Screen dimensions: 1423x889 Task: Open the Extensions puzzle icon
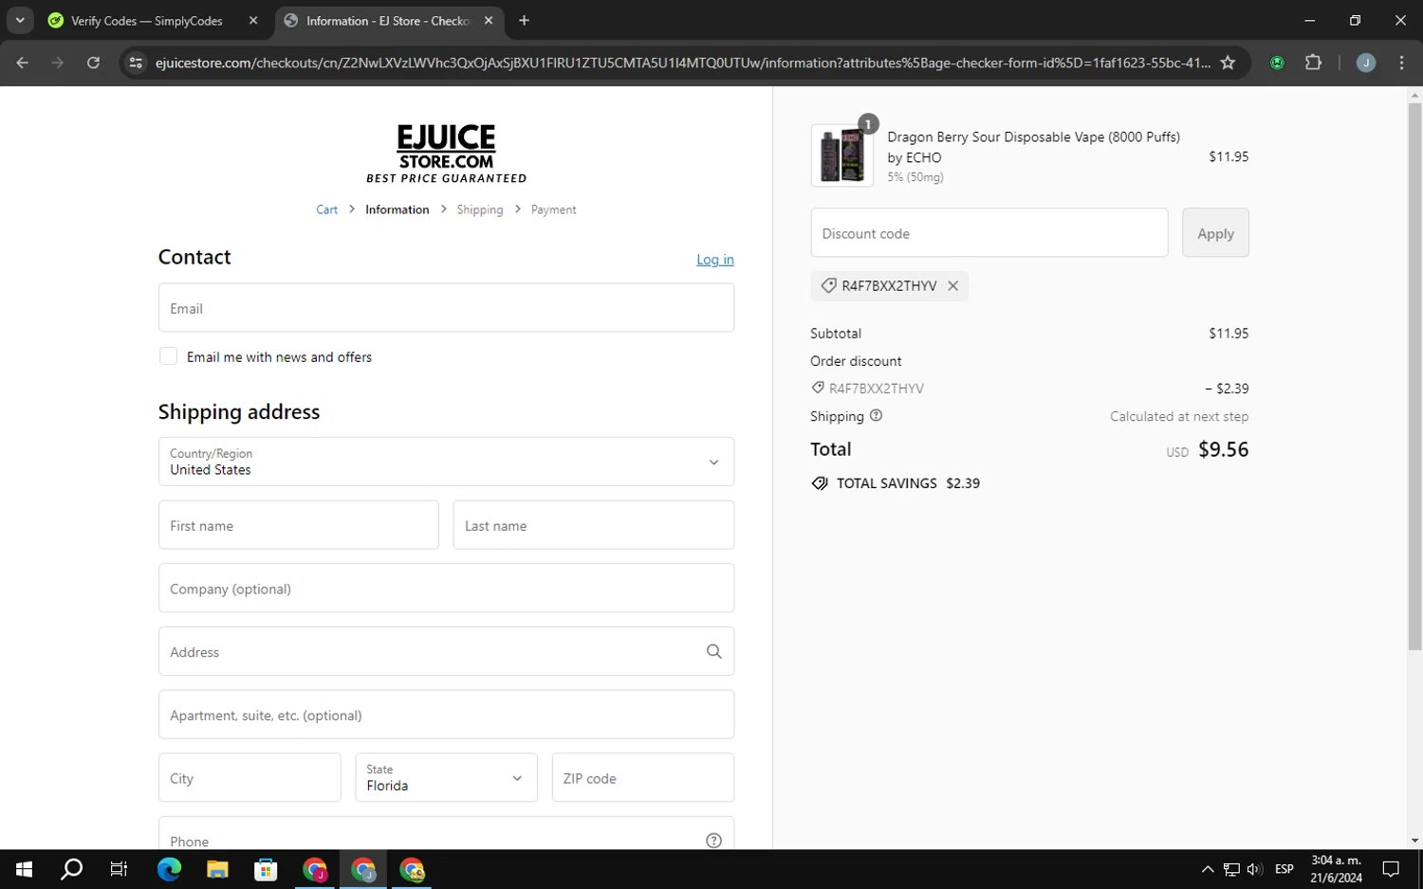coord(1313,63)
